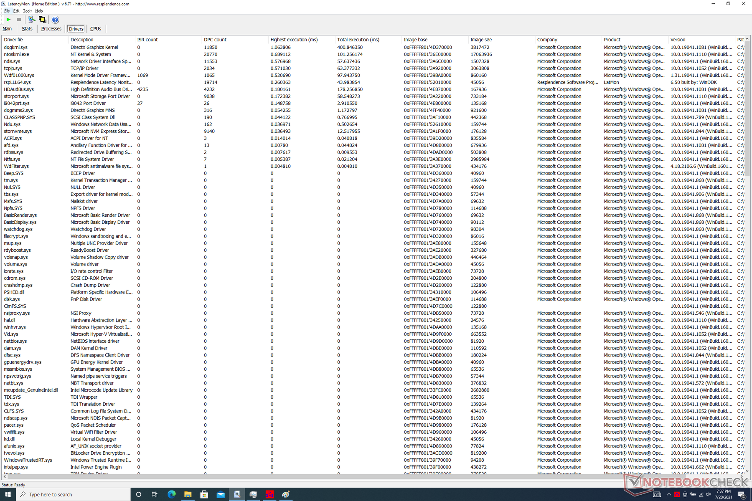Click the Cortana circle icon on the taskbar
This screenshot has width=752, height=501.
click(139, 494)
